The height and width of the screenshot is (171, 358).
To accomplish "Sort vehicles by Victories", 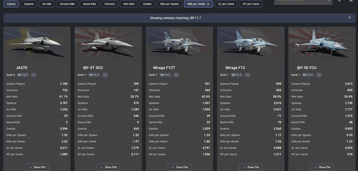I will pos(110,4).
